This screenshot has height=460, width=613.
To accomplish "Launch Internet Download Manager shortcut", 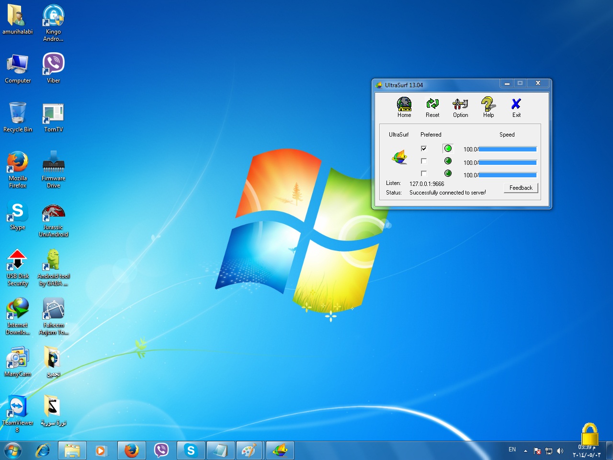I will (x=18, y=316).
